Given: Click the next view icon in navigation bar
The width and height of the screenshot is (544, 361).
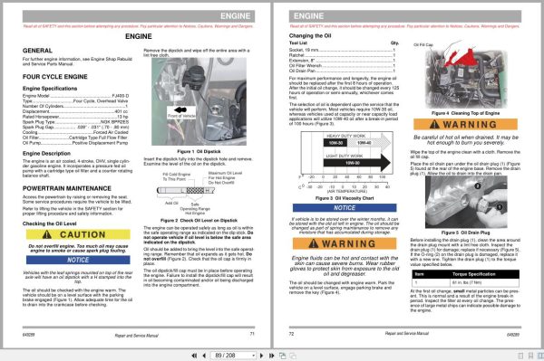Looking at the screenshot, I should [x=293, y=356].
